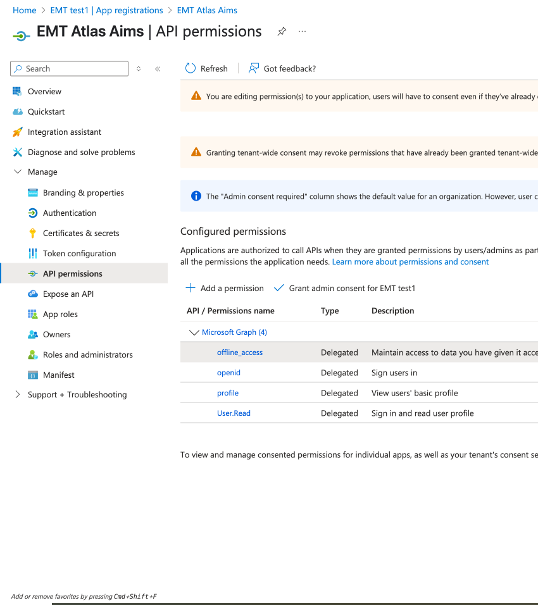Collapse the Manage section chevron
The image size is (538, 605).
(17, 172)
